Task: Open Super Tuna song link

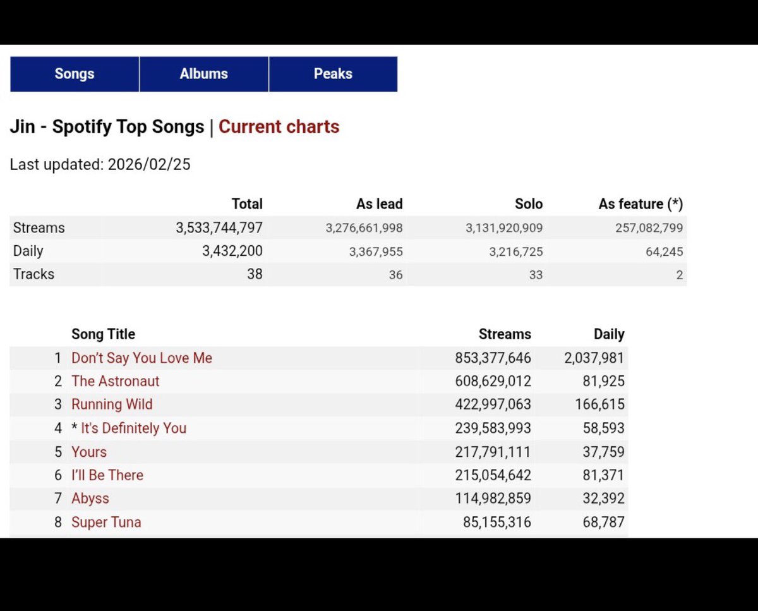Action: tap(106, 523)
